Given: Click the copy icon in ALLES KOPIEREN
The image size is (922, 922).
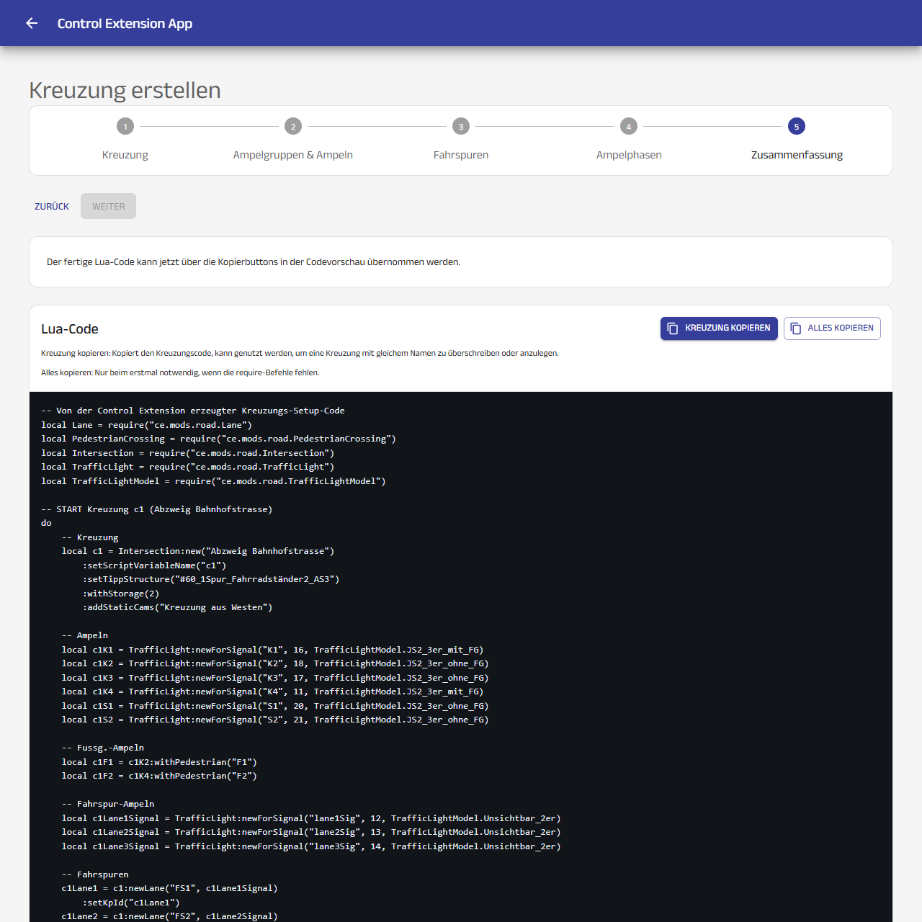Looking at the screenshot, I should point(796,328).
